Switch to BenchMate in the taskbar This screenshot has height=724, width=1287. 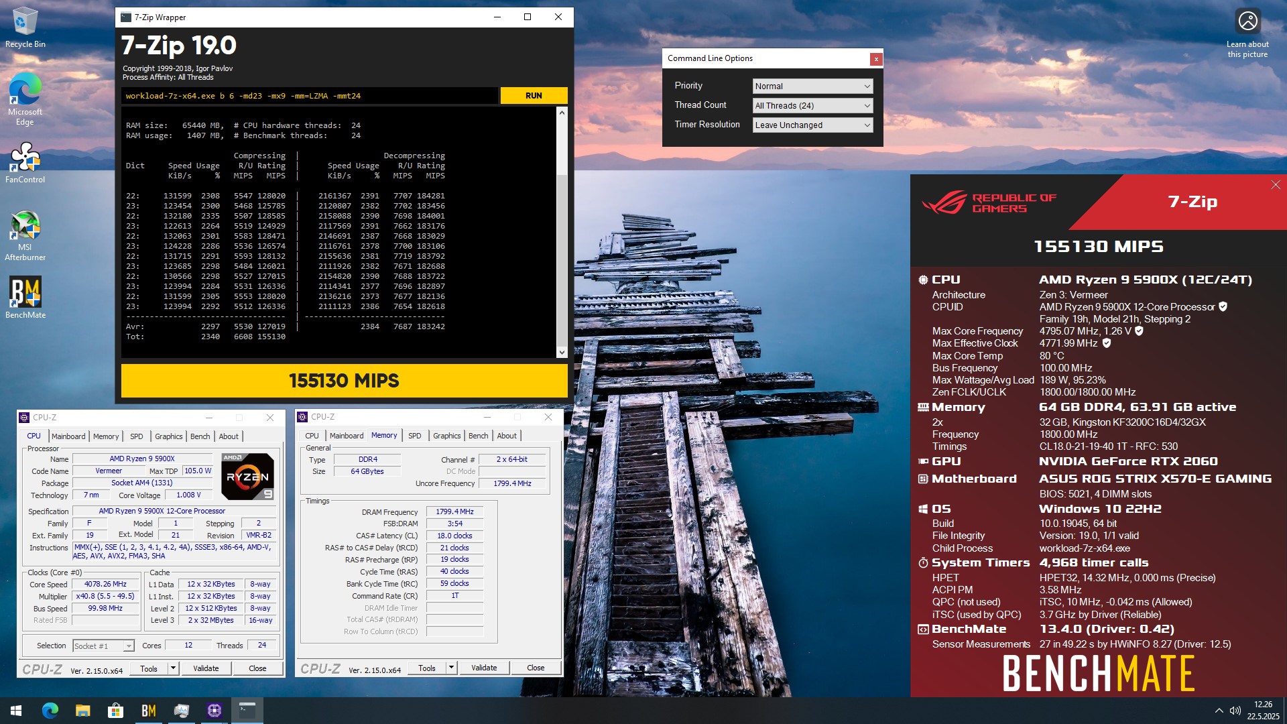(x=148, y=711)
